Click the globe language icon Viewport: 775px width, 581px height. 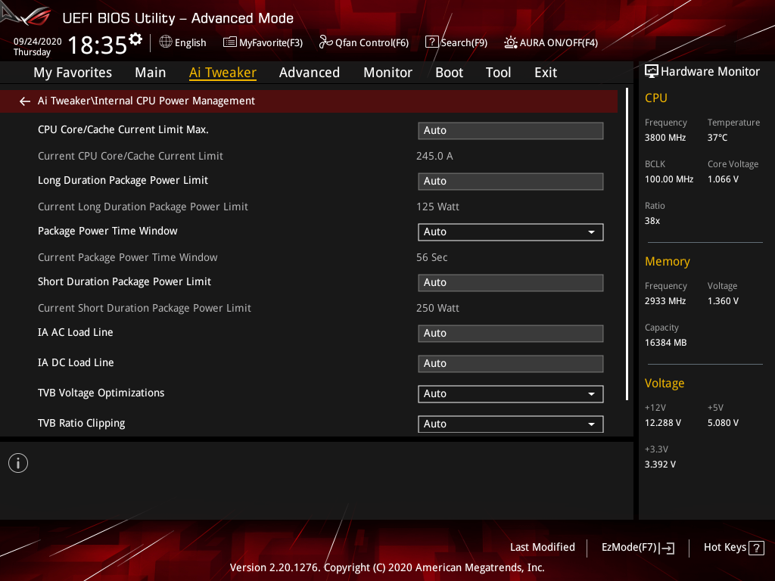pos(166,42)
